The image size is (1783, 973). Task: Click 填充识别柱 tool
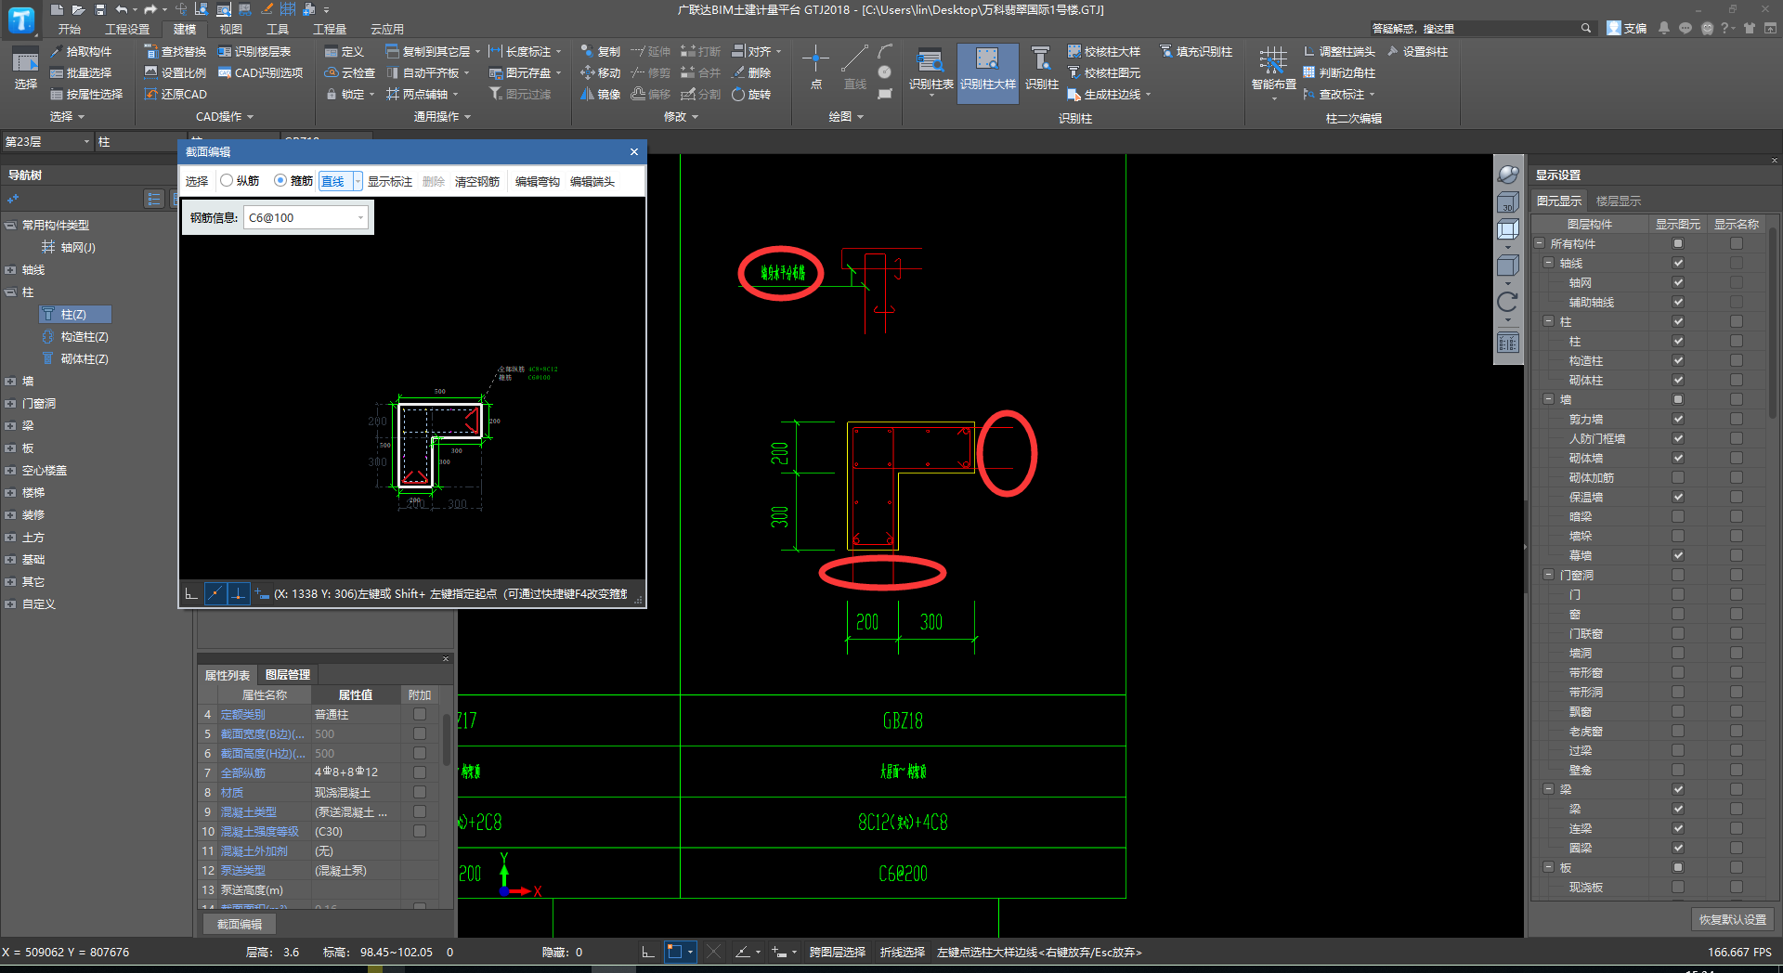pos(1196,52)
